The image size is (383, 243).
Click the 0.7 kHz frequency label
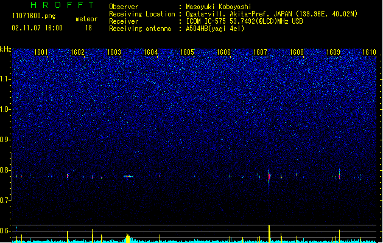point(5,200)
